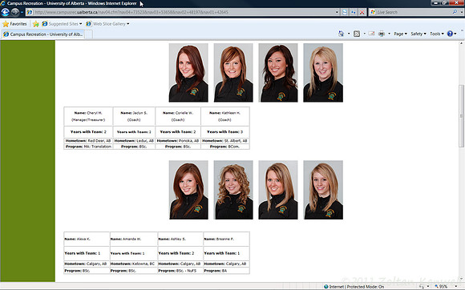Open the search provider dropdown arrow
This screenshot has width=465, height=290.
pyautogui.click(x=462, y=12)
